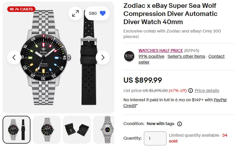Click the main watch product image

[x=46, y=58]
